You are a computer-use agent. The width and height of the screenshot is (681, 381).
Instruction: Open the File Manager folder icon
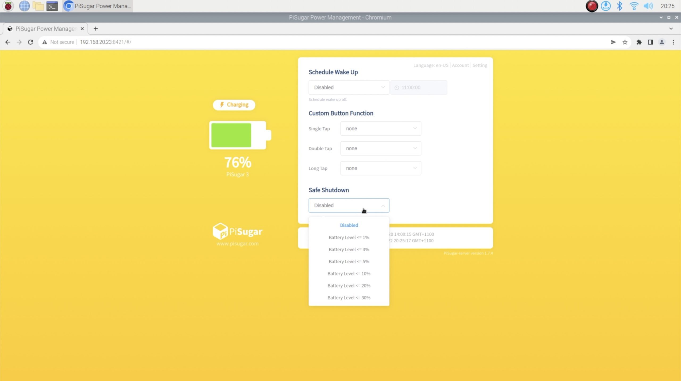38,6
